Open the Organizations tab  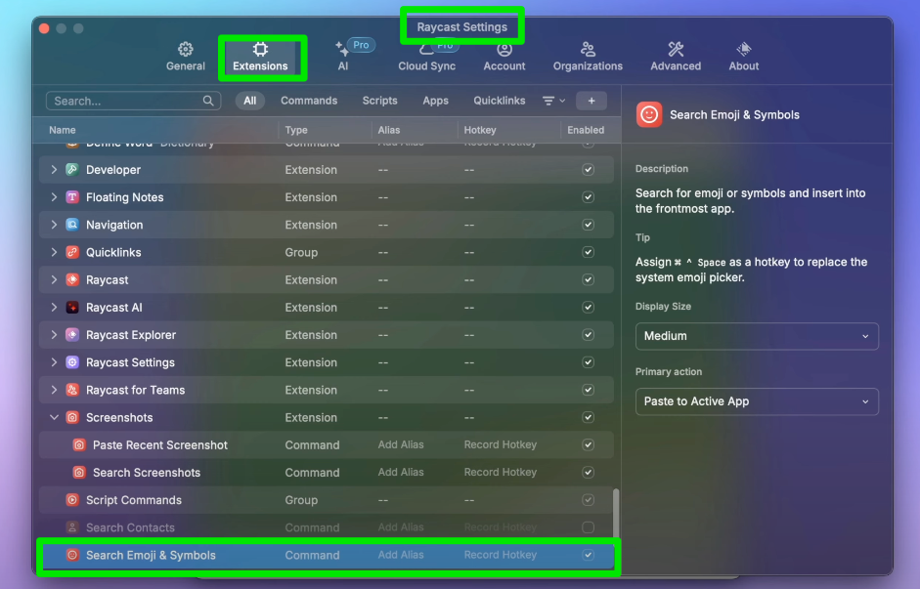click(588, 57)
